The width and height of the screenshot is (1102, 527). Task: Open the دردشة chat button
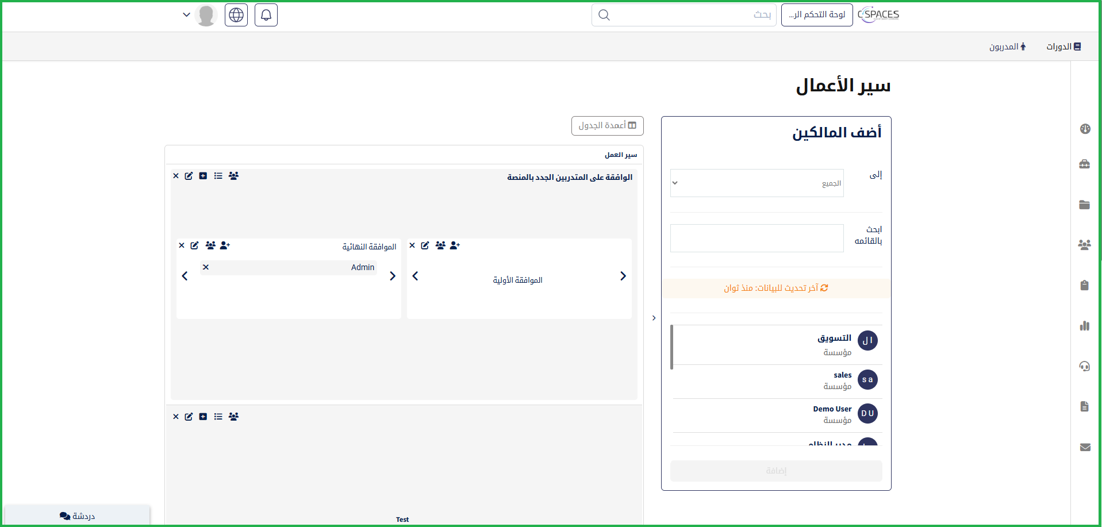coord(77,516)
